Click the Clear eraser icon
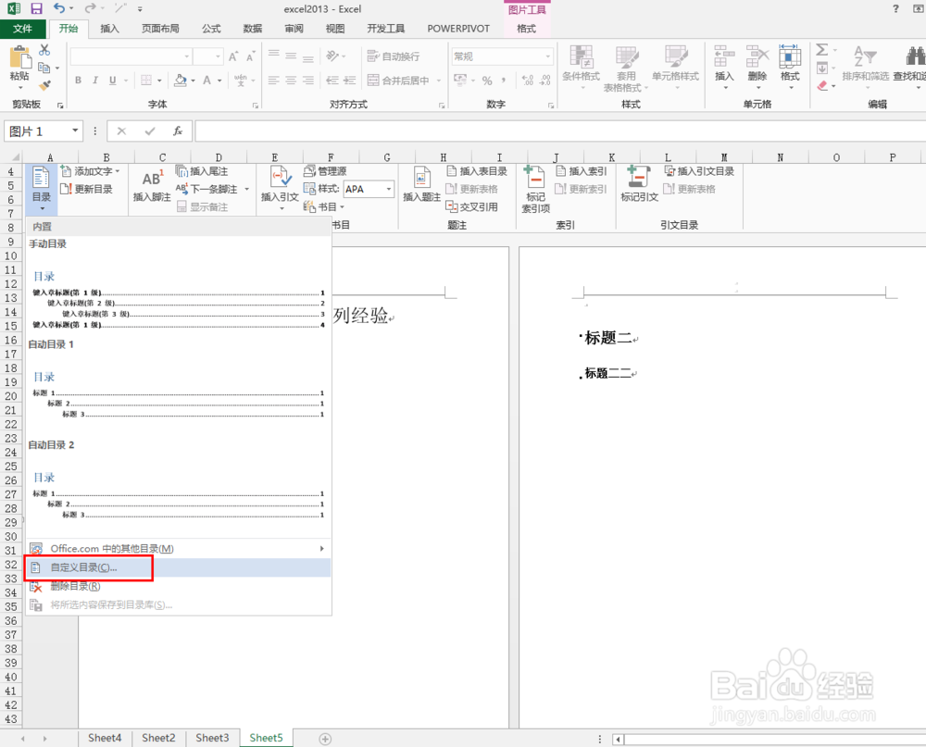Image resolution: width=926 pixels, height=747 pixels. [x=822, y=86]
